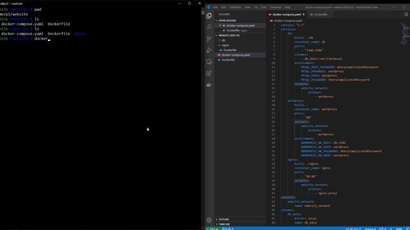Click the YAML language mode status entry
Screen dimensions: 410x230
click(399, 229)
